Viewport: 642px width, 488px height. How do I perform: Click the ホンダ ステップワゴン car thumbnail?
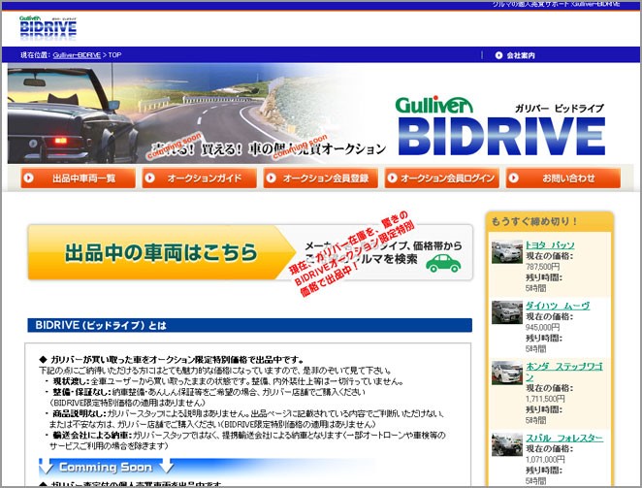[507, 373]
